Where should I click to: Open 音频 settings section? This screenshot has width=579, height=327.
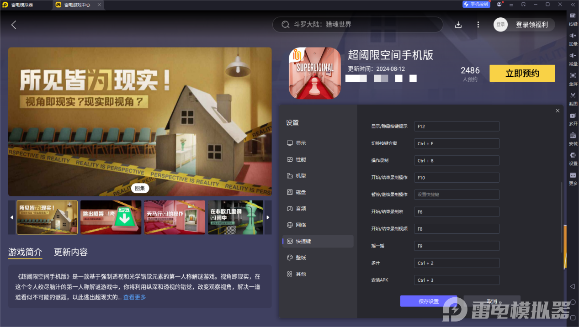point(318,208)
